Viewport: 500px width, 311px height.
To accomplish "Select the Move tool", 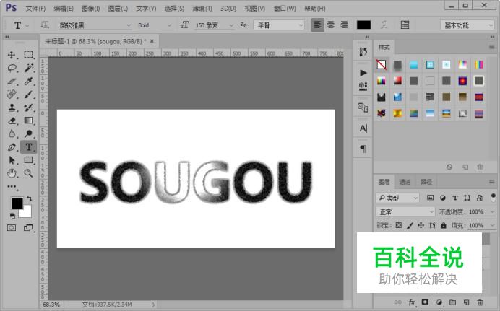I will (12, 55).
